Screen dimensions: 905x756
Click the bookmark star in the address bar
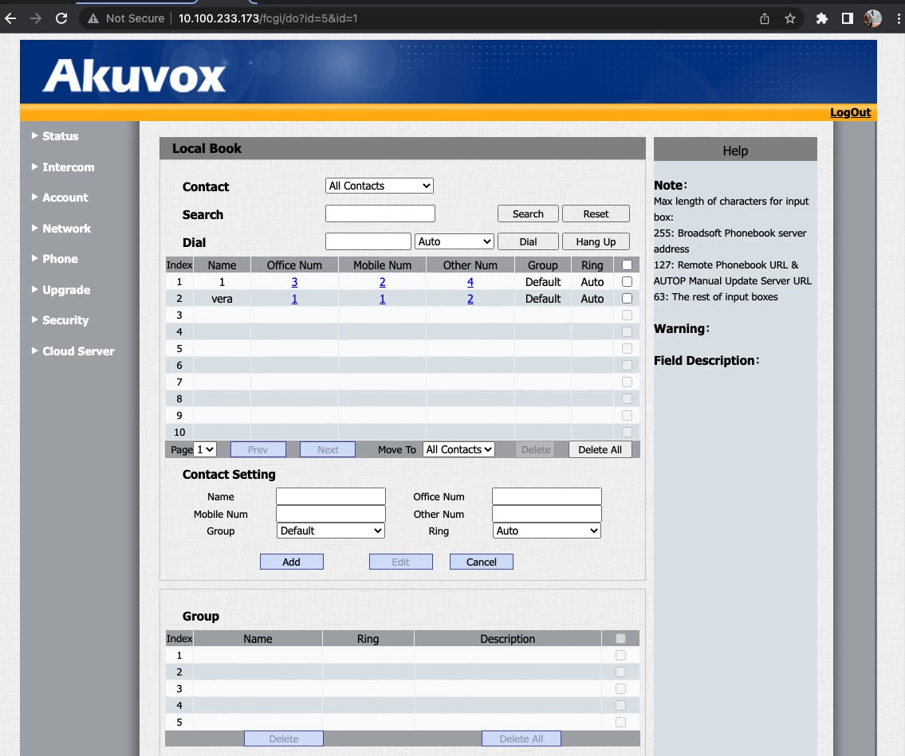[790, 18]
